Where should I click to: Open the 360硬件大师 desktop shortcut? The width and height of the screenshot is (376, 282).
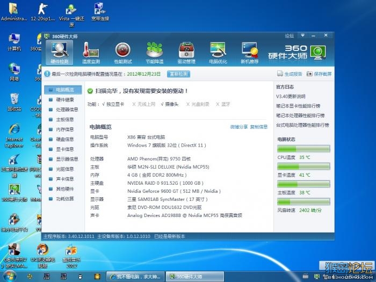click(x=14, y=193)
